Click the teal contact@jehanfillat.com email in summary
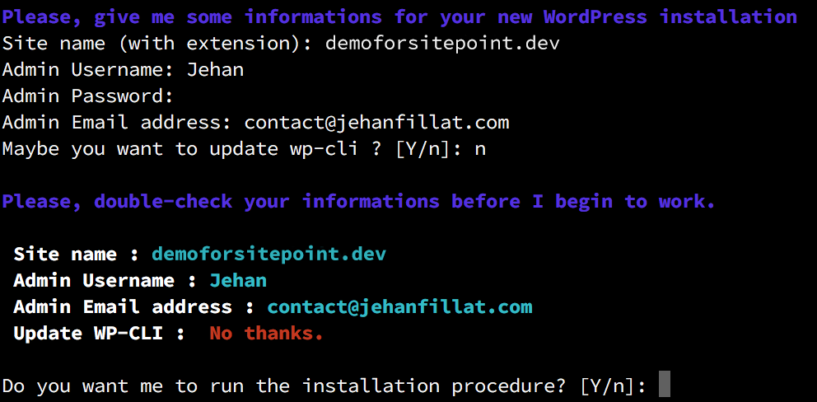 399,306
